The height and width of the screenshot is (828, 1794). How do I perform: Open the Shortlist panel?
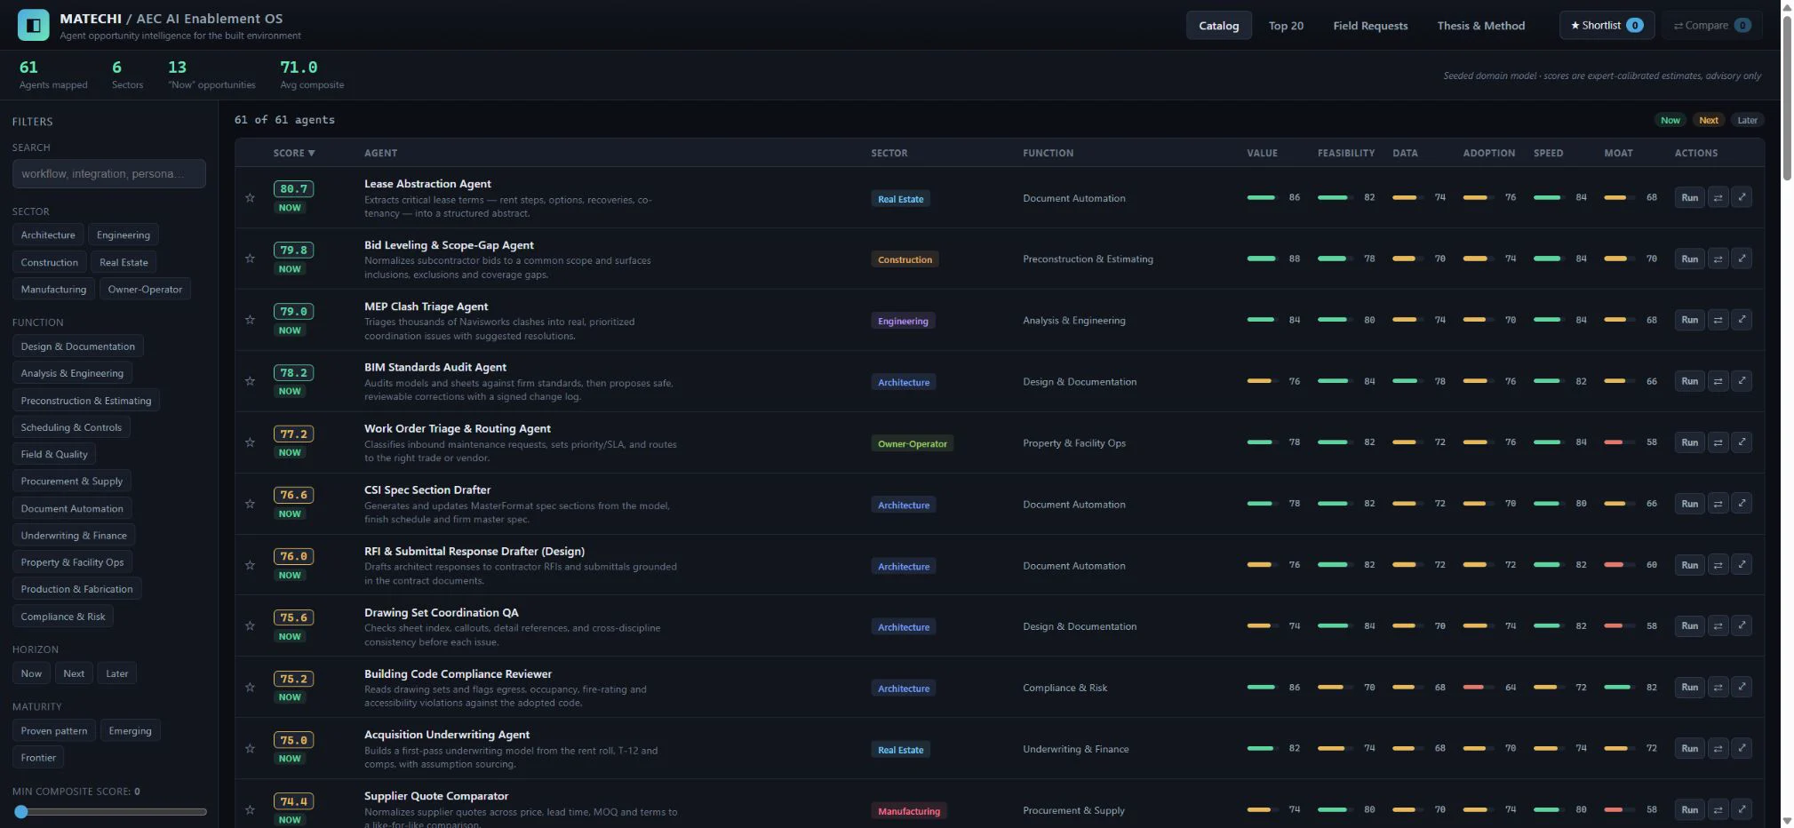(x=1607, y=25)
